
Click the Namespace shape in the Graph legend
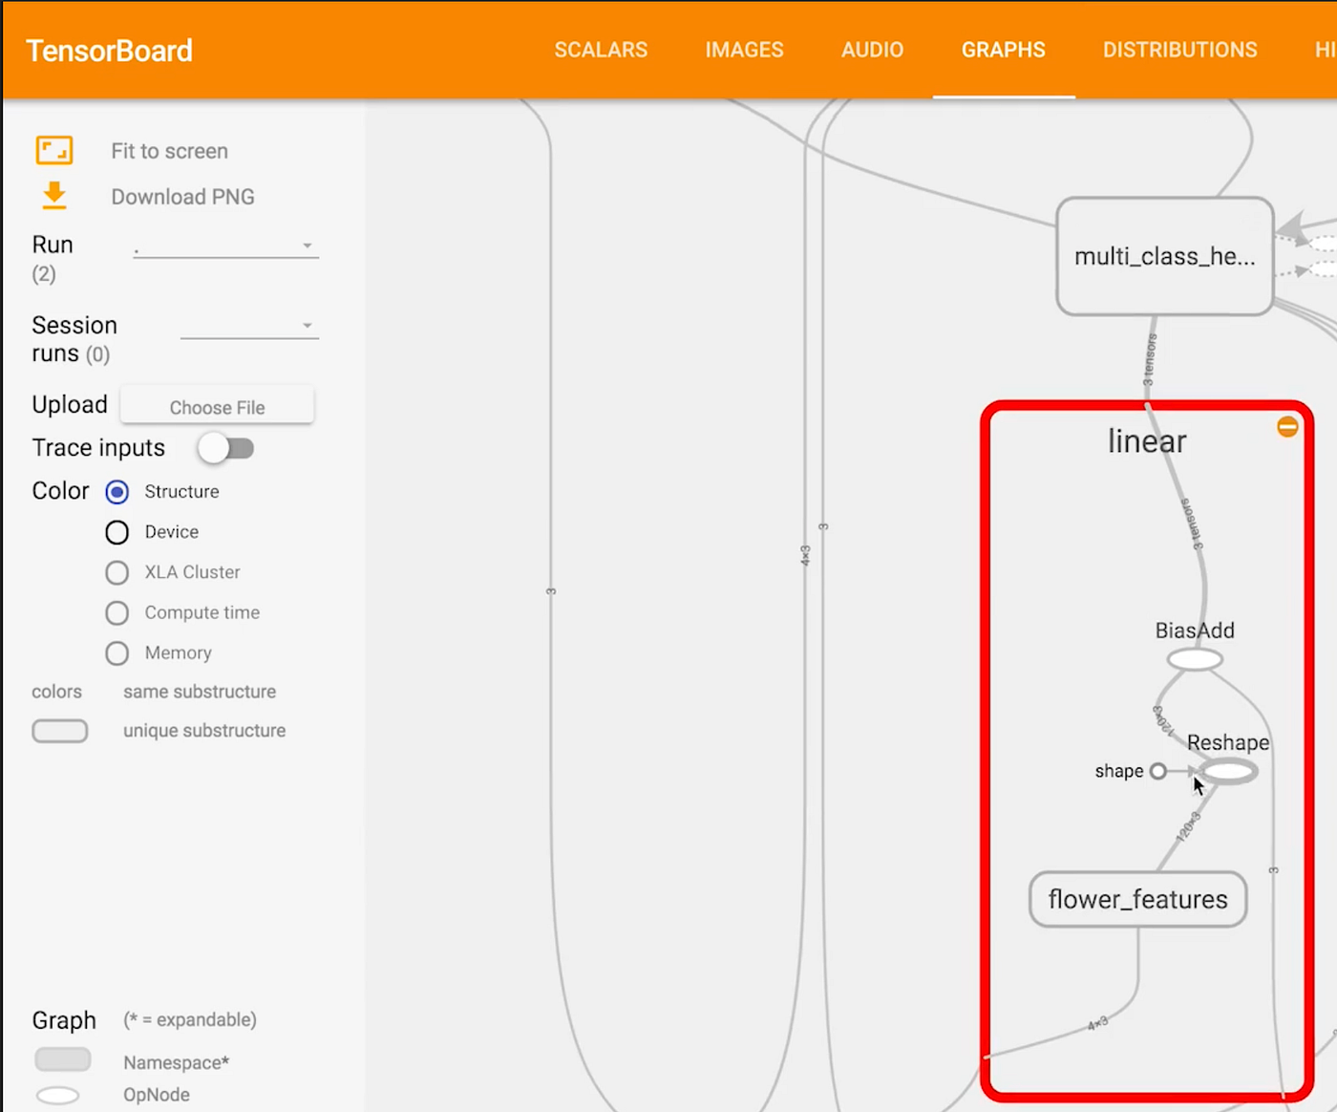[x=62, y=1059]
